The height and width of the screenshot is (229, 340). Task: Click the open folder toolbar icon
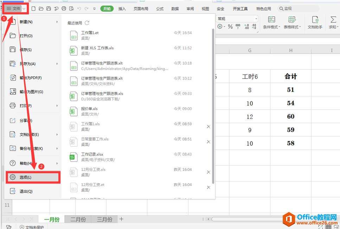pyautogui.click(x=41, y=9)
